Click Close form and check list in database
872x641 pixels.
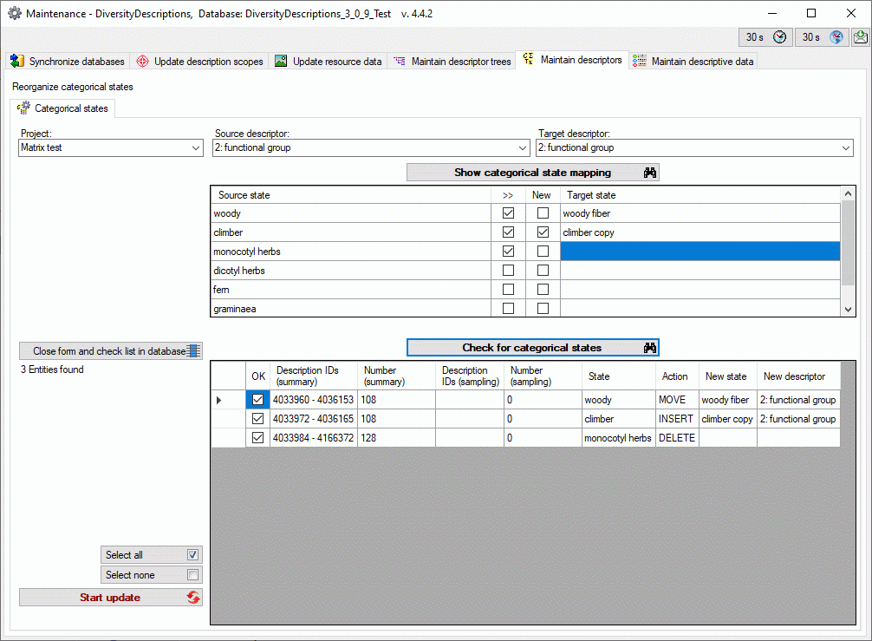click(x=111, y=351)
